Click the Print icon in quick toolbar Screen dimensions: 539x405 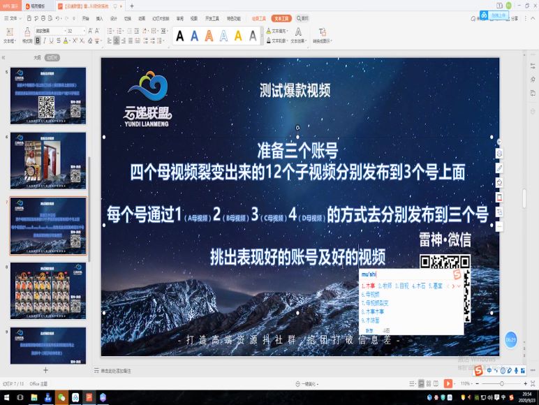[x=43, y=18]
